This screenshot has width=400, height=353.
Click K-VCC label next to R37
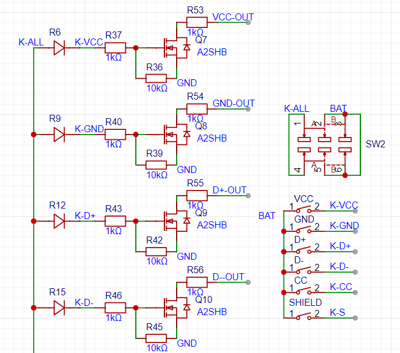[89, 42]
